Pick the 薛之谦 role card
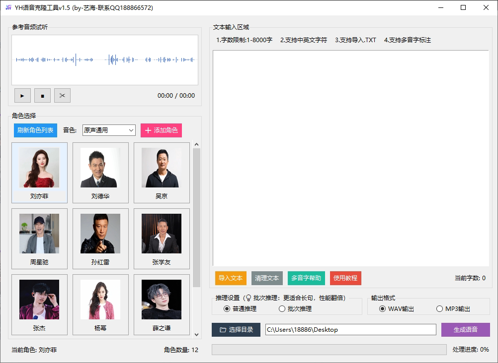The height and width of the screenshot is (363, 498). click(x=162, y=304)
